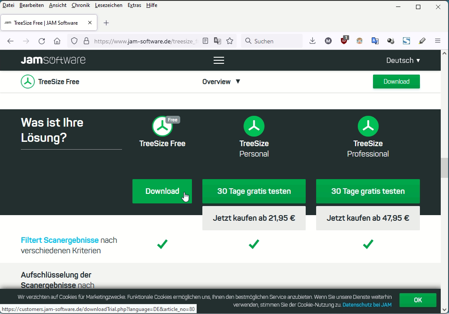Open Datenschutz bei JAM link
This screenshot has height=314, width=449.
click(x=367, y=305)
